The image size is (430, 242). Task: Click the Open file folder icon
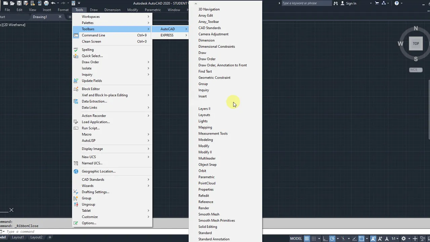(12, 3)
